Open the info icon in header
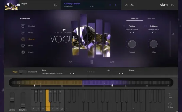This screenshot has height=112, width=182. click(x=56, y=5)
